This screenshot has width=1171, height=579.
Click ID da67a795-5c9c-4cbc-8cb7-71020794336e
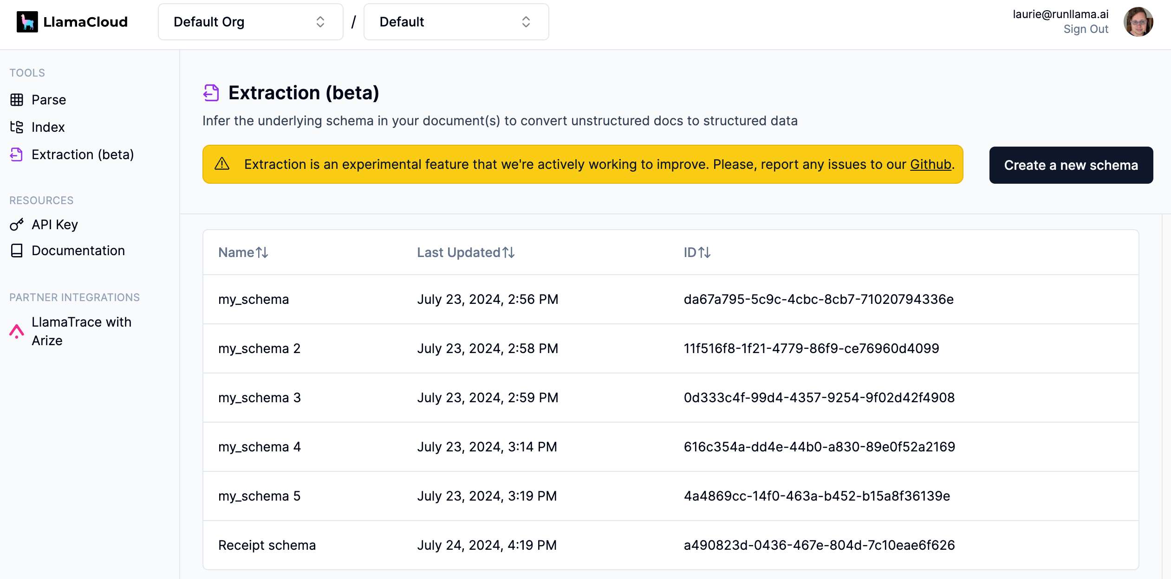pyautogui.click(x=819, y=299)
